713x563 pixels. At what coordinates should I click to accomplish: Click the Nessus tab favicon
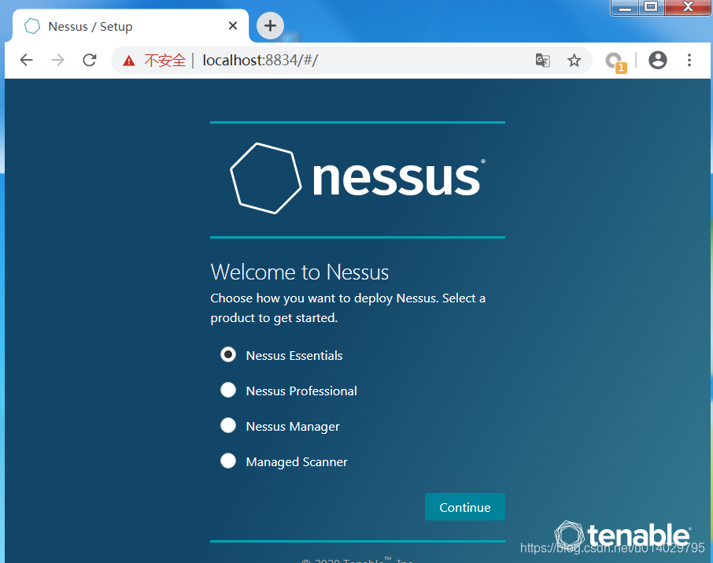click(x=31, y=26)
